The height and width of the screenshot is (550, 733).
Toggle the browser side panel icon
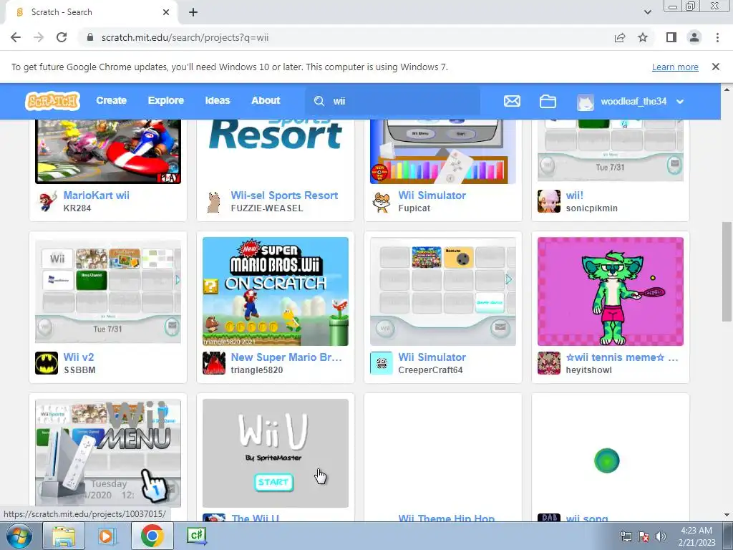[671, 37]
